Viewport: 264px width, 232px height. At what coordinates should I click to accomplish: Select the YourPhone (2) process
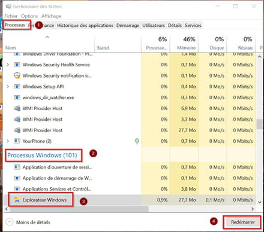(x=130, y=141)
